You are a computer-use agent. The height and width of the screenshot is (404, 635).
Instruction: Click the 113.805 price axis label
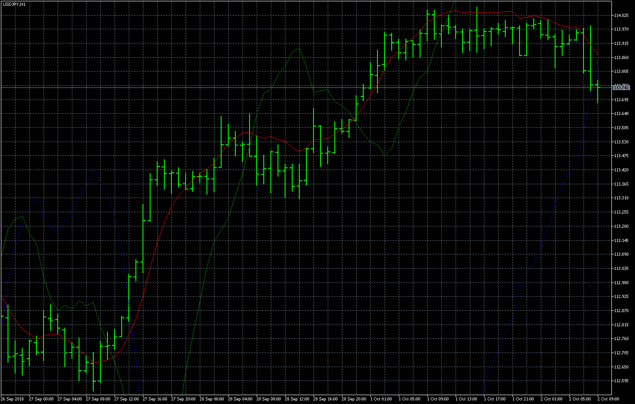point(621,71)
